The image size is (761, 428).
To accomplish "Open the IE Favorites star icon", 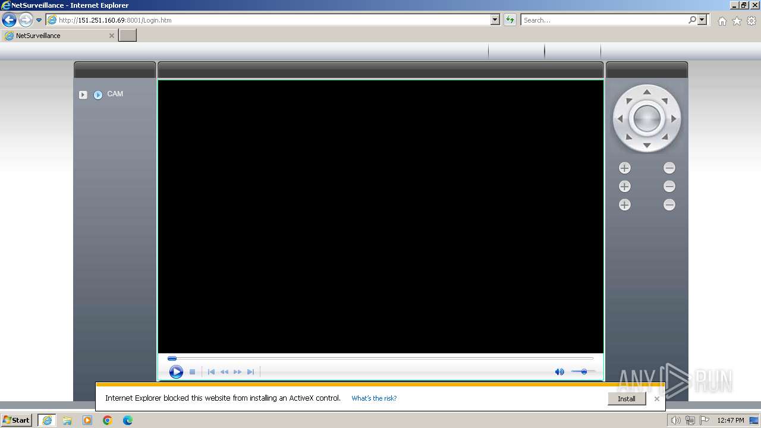I will click(x=737, y=21).
